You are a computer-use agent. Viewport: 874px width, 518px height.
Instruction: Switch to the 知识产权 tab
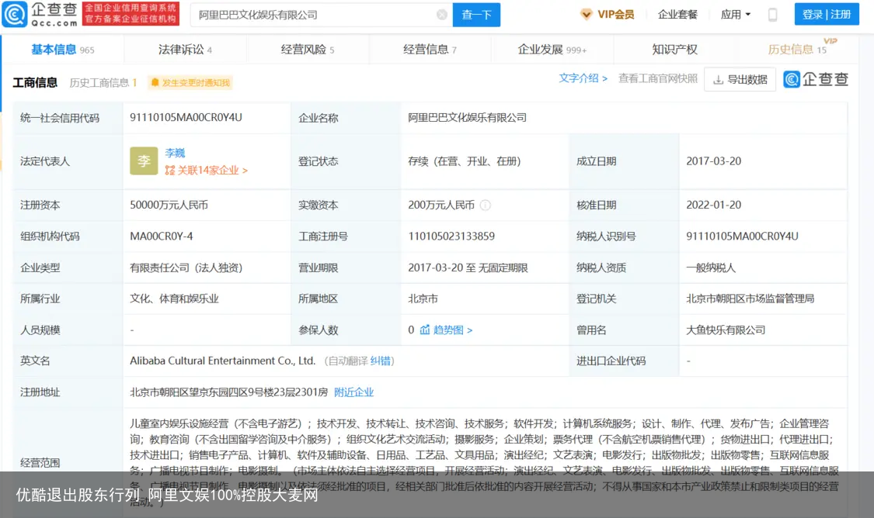[x=674, y=50]
